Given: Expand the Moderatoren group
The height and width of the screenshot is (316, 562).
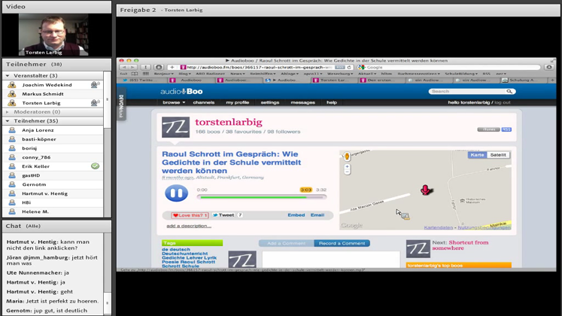Looking at the screenshot, I should click(8, 112).
